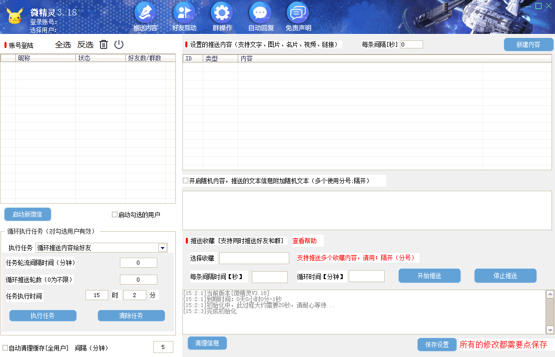This screenshot has width=555, height=357.
Task: Click the 选择收藏 input field
Action: coord(254,258)
